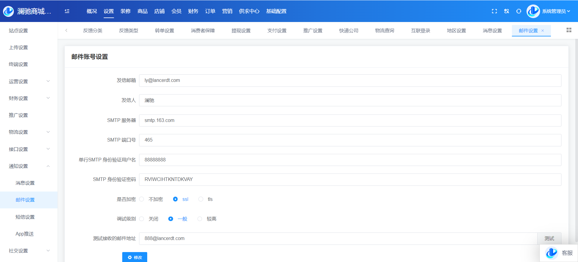Viewport: 578px width, 262px height.
Task: Open the tab grid menu icon
Action: click(x=569, y=30)
